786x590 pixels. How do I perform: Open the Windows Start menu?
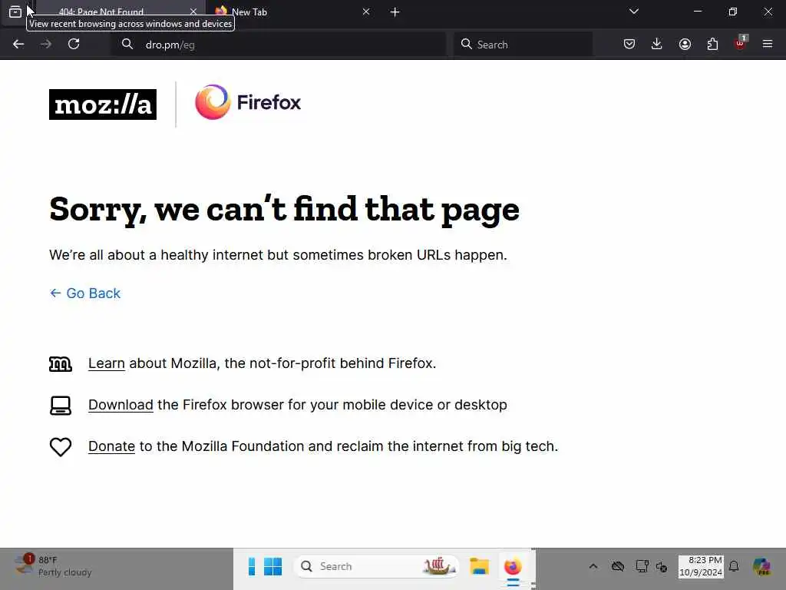[272, 566]
